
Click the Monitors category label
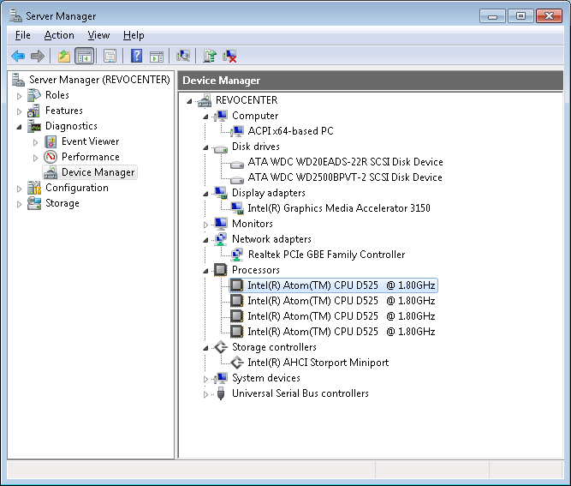click(252, 224)
